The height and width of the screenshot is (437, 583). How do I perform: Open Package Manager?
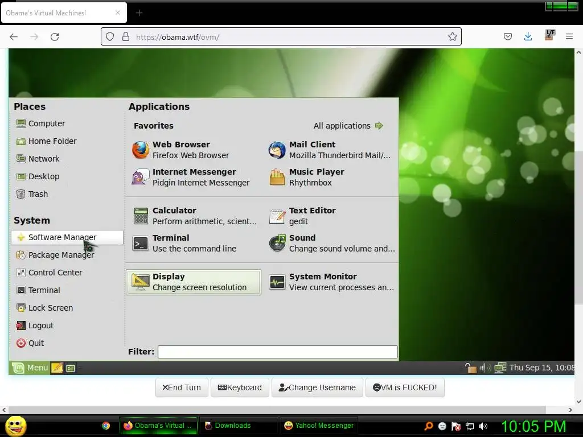55,255
